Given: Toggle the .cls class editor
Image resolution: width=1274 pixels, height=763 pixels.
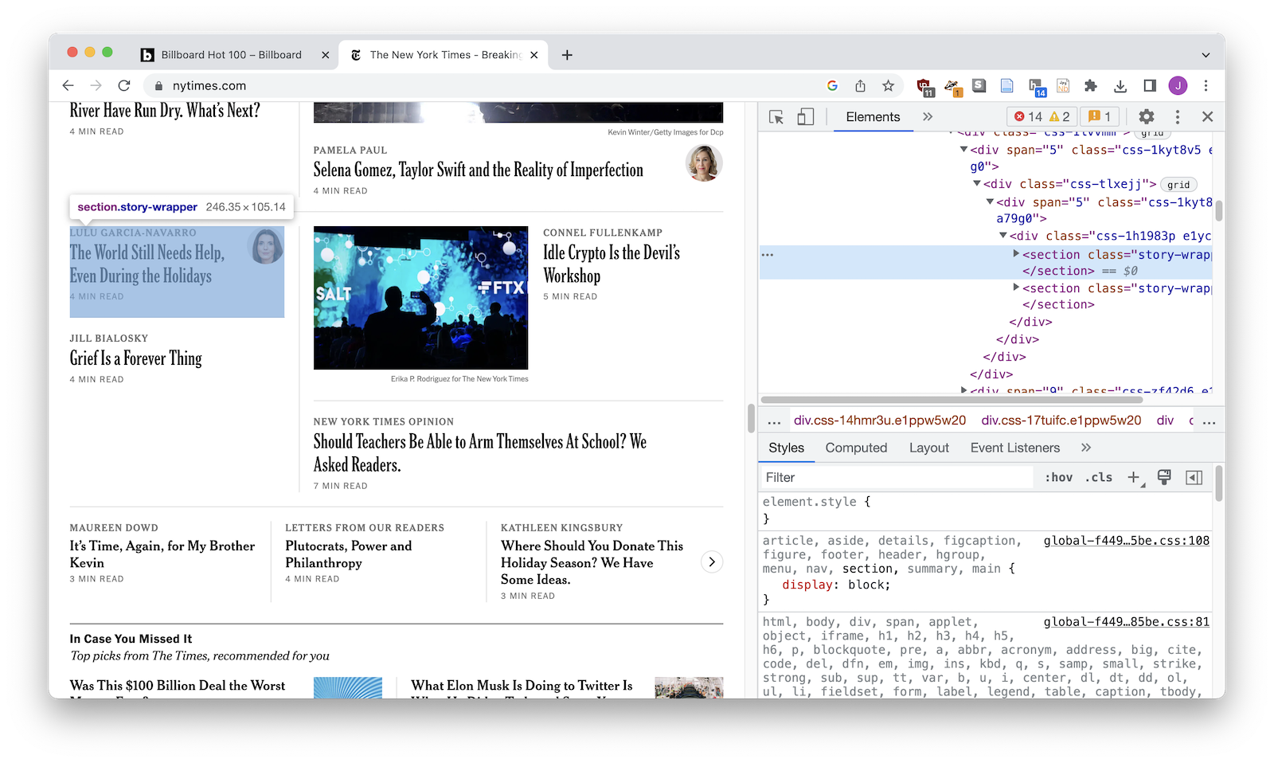Looking at the screenshot, I should click(1099, 477).
